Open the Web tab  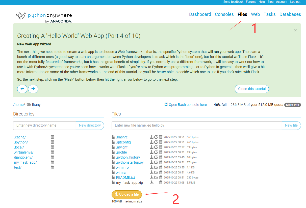pyautogui.click(x=256, y=14)
